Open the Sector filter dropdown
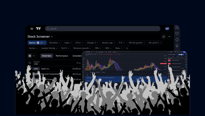This screenshot has width=205, height=116. point(33,48)
